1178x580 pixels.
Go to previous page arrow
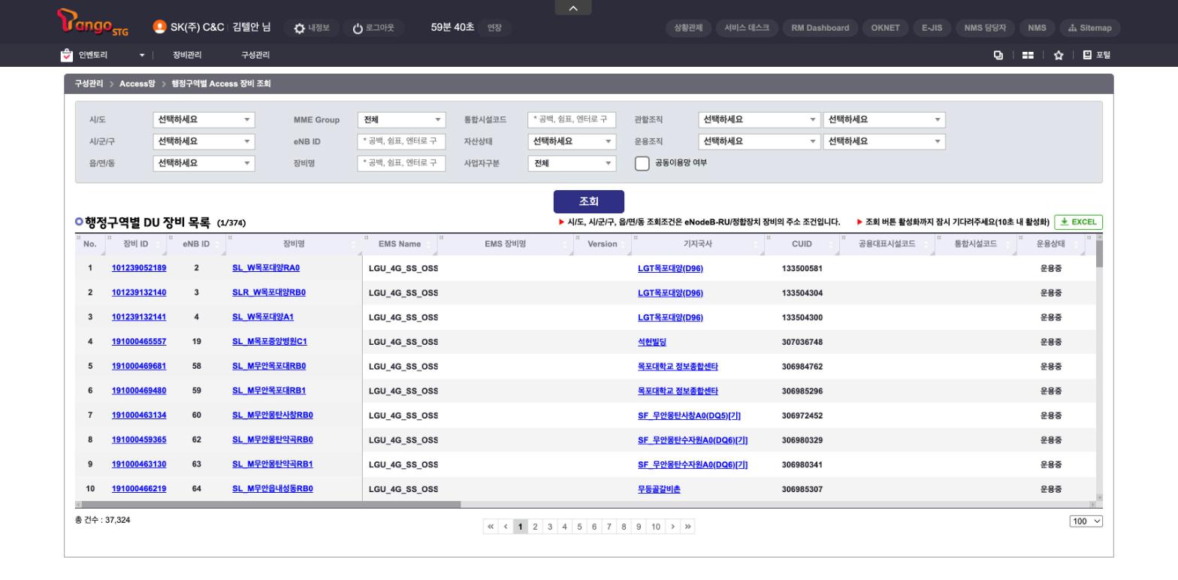click(506, 527)
